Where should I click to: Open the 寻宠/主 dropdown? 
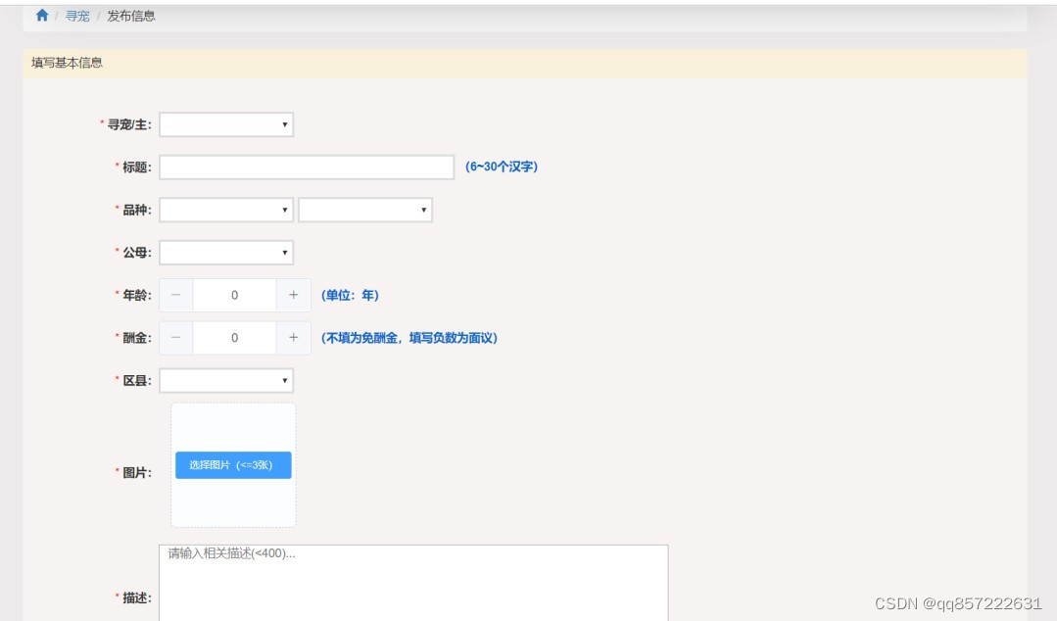coord(226,124)
